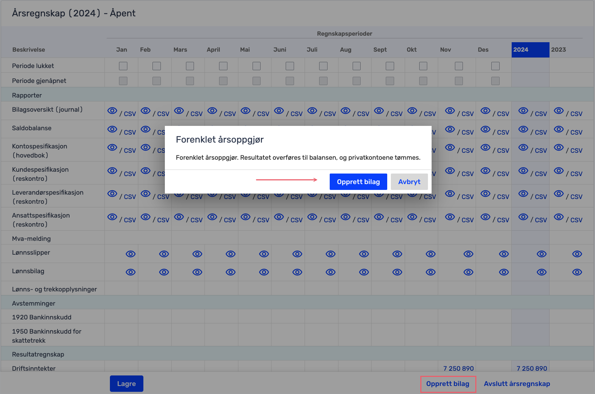Screen dimensions: 595x394
Task: Tick Periode lukket checkbox for Des
Action: pos(495,66)
